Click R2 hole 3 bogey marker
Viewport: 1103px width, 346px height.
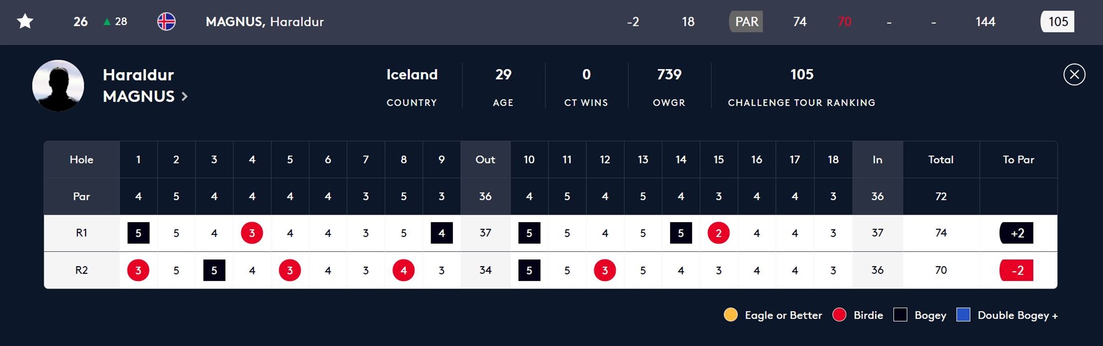coord(214,270)
